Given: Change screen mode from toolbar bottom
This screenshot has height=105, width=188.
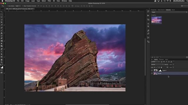Looking at the screenshot, I should [1, 73].
